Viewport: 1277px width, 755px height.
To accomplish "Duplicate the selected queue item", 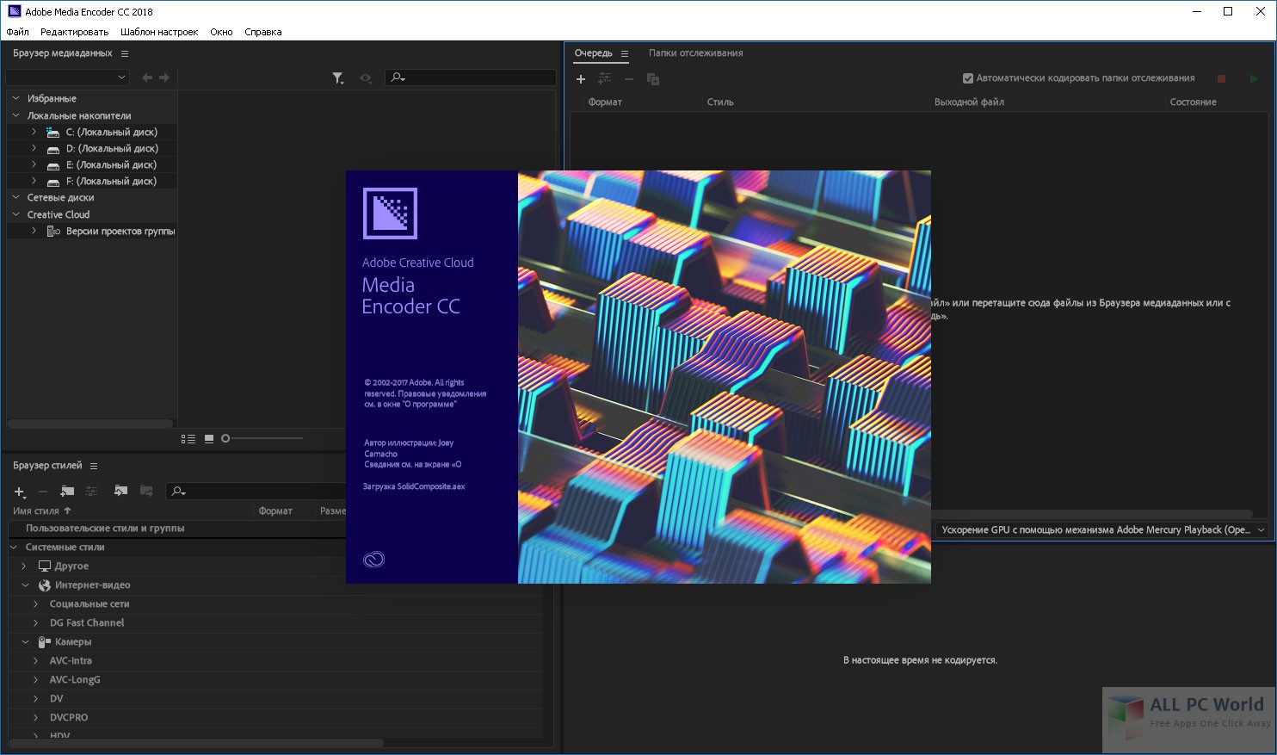I will 653,79.
